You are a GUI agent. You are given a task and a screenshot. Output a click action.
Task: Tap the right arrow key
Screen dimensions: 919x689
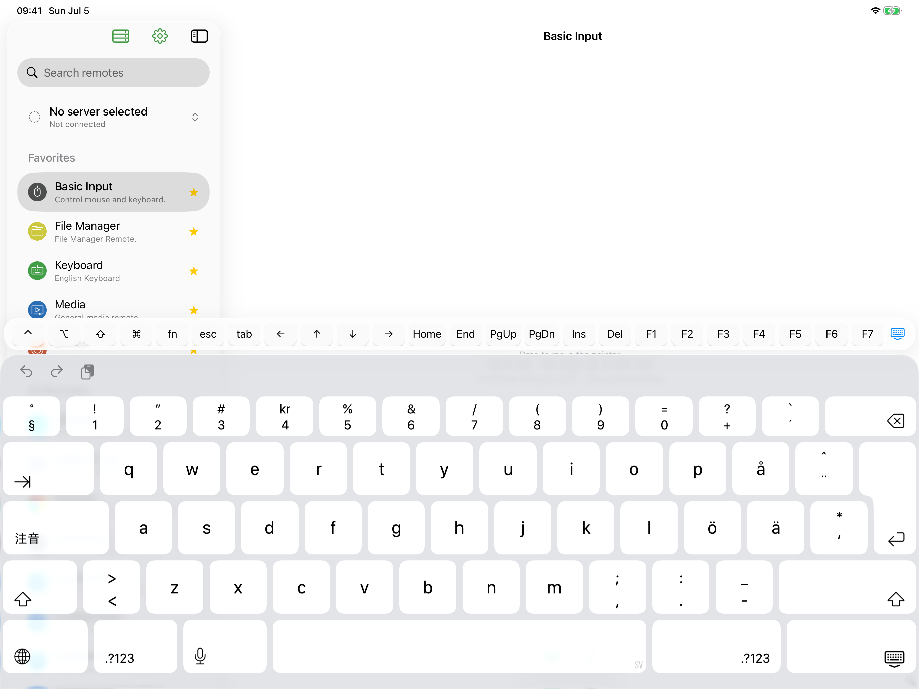[389, 334]
